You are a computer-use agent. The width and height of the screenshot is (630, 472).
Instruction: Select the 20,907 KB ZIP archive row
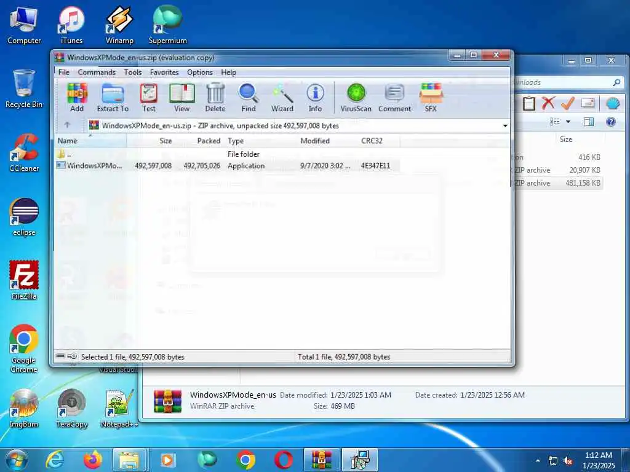(x=559, y=170)
